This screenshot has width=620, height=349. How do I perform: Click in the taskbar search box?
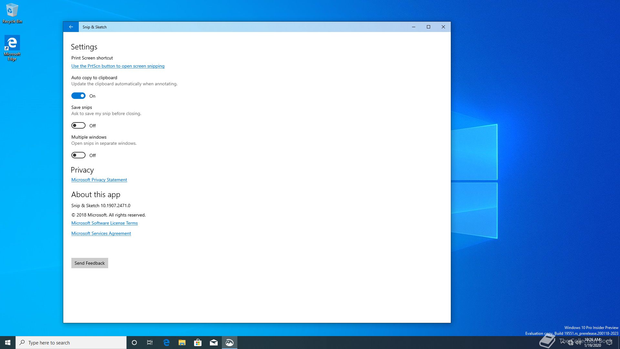coord(71,343)
